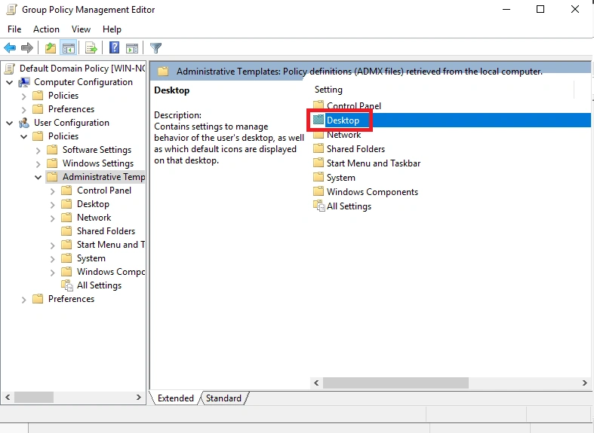This screenshot has width=594, height=433.
Task: Click right pane scrollbar right arrow
Action: point(584,383)
